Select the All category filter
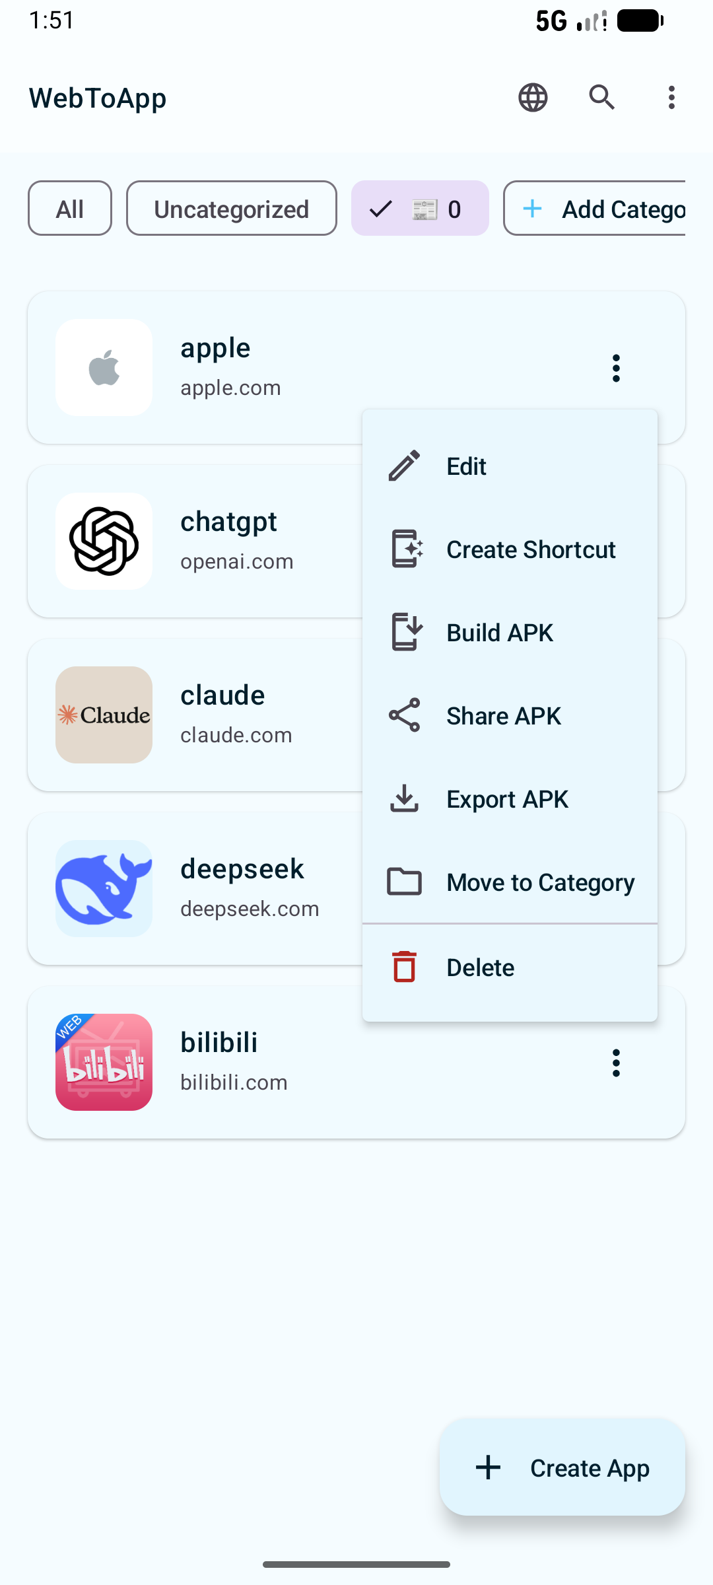The width and height of the screenshot is (713, 1585). 70,209
